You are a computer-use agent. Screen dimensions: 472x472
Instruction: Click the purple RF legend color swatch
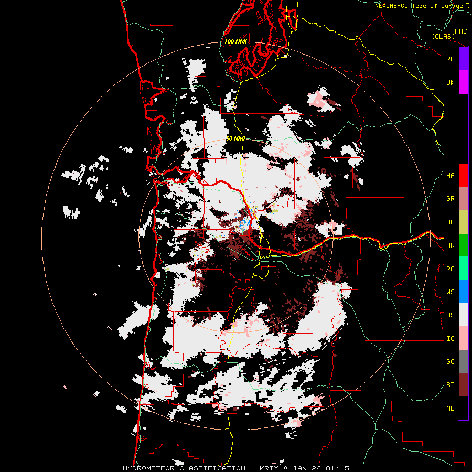463,59
